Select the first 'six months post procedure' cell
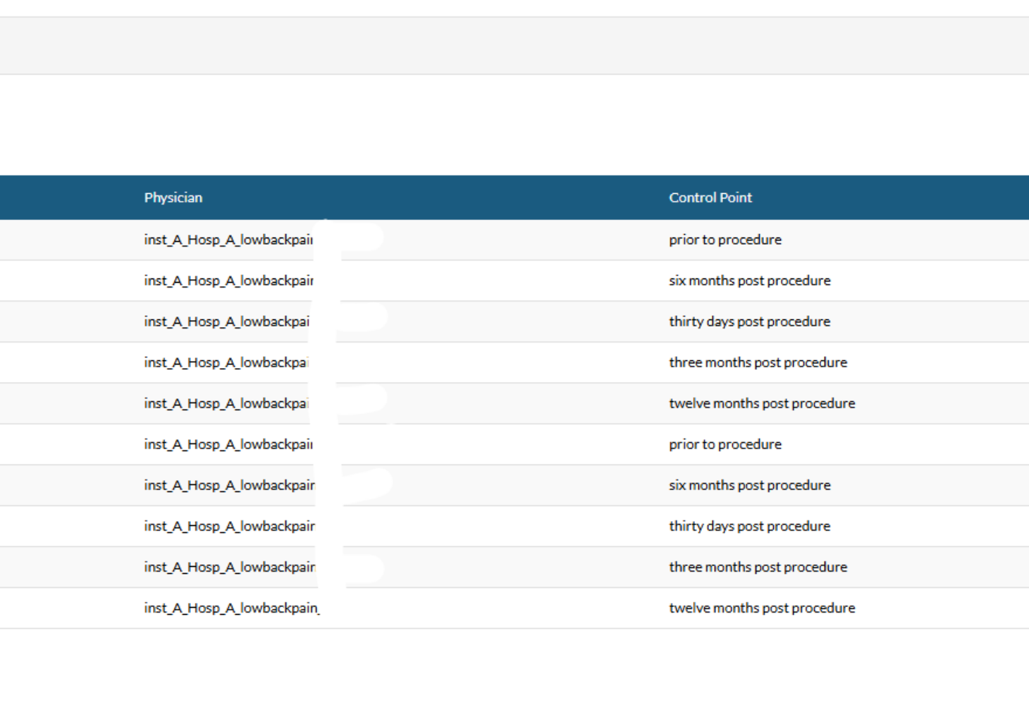1029x705 pixels. click(x=750, y=281)
